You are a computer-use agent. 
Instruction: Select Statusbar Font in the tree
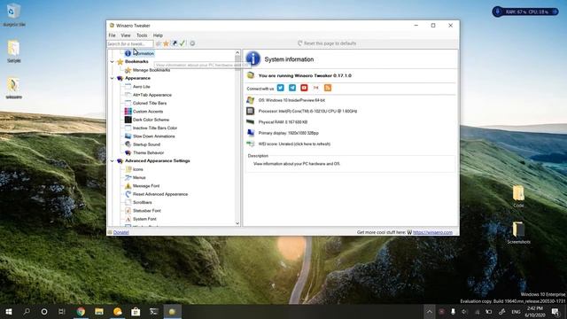coord(147,211)
